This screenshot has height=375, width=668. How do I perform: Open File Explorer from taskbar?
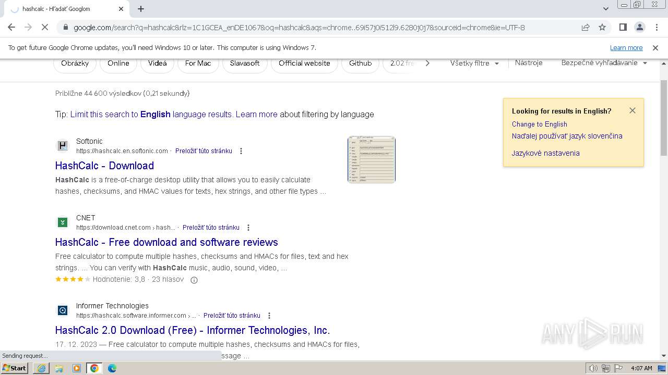pyautogui.click(x=59, y=368)
